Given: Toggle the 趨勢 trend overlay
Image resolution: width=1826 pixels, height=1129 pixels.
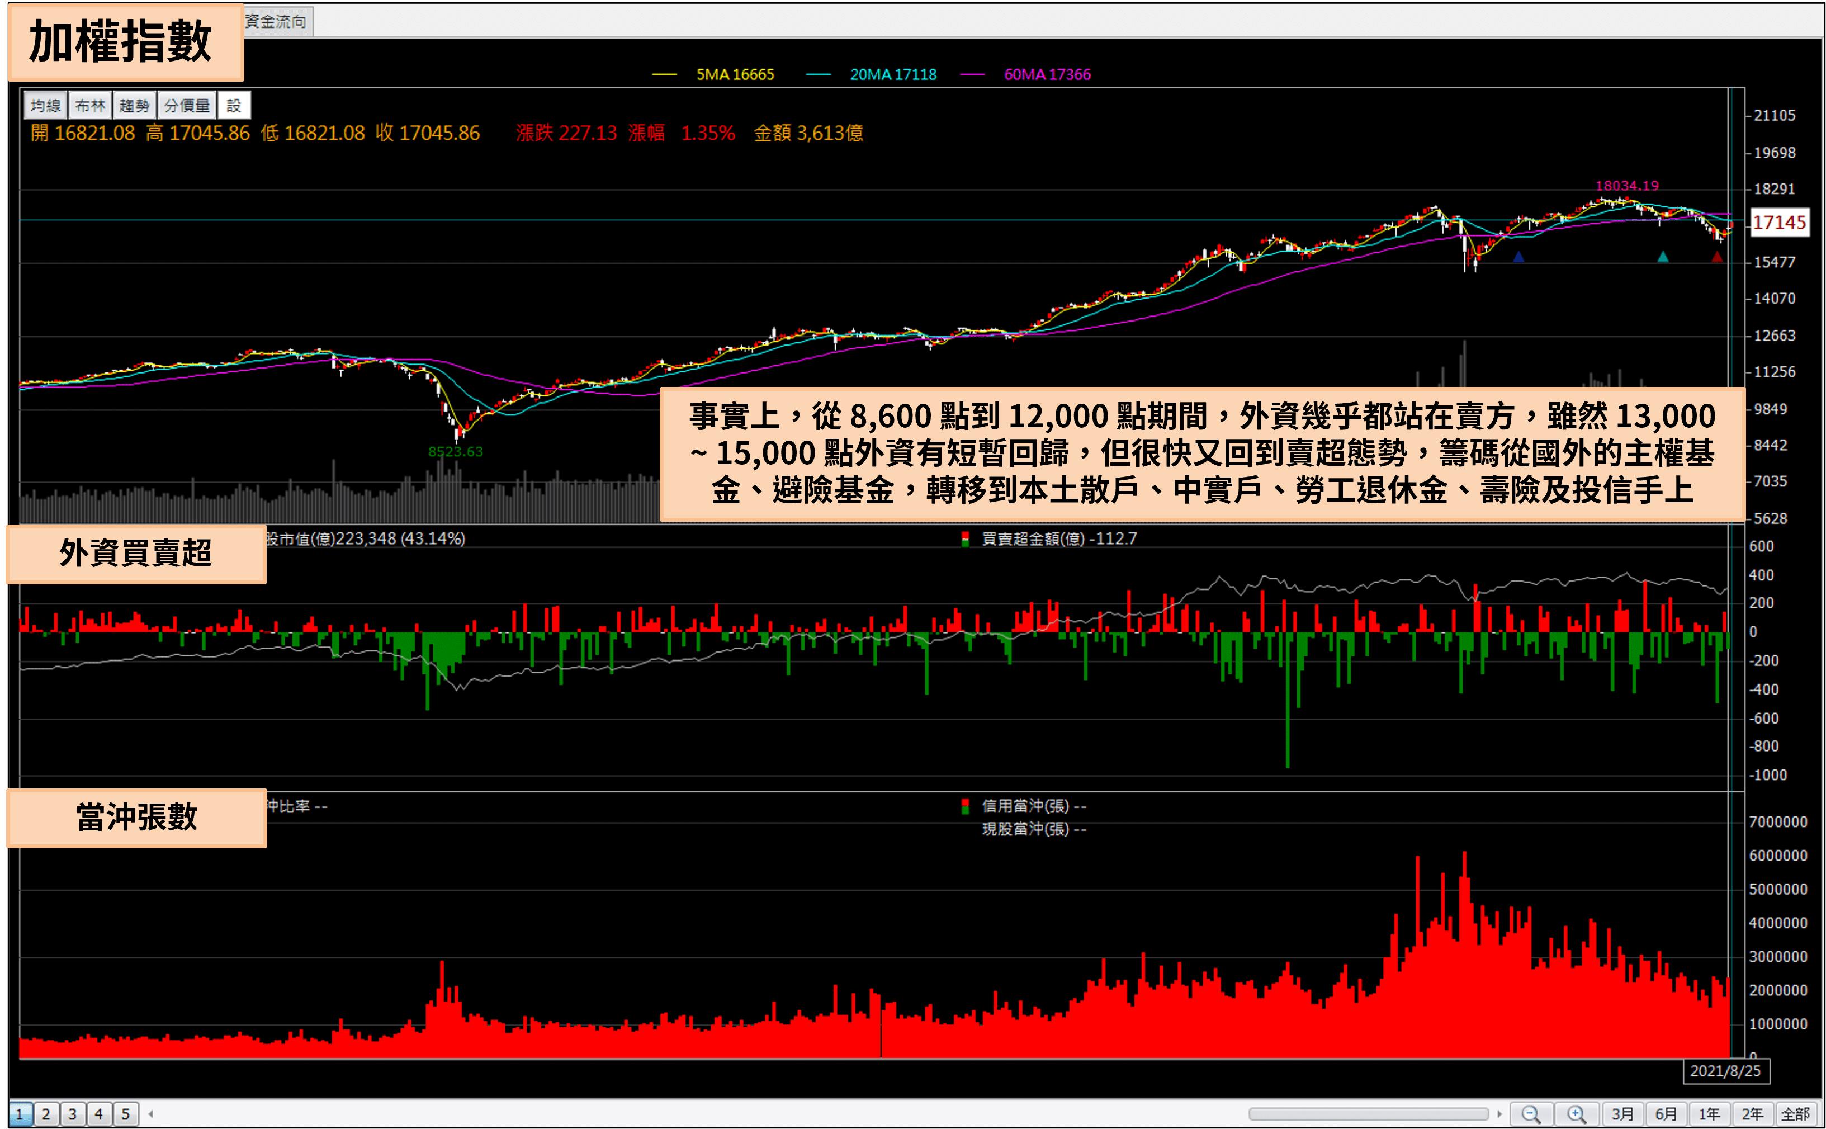Looking at the screenshot, I should coord(134,105).
